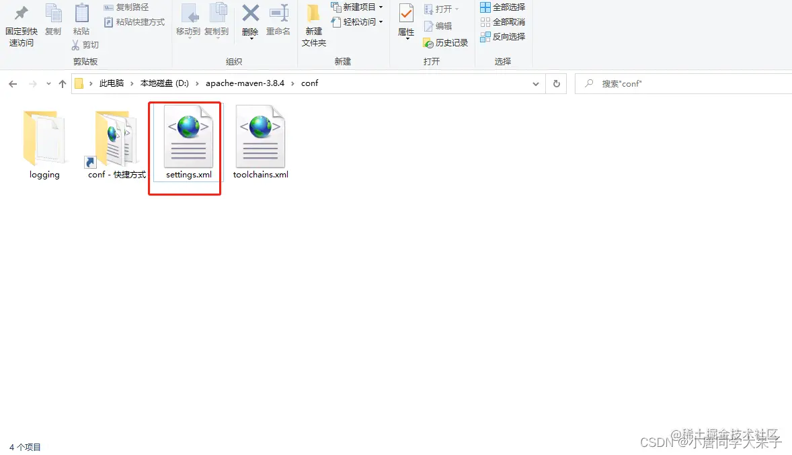Go back with the left arrow
This screenshot has width=792, height=455.
tap(13, 84)
